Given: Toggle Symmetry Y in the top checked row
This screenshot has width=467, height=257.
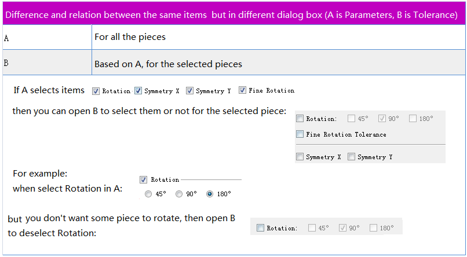Looking at the screenshot, I should (x=189, y=91).
